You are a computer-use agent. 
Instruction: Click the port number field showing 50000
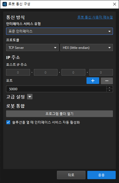pos(56,89)
